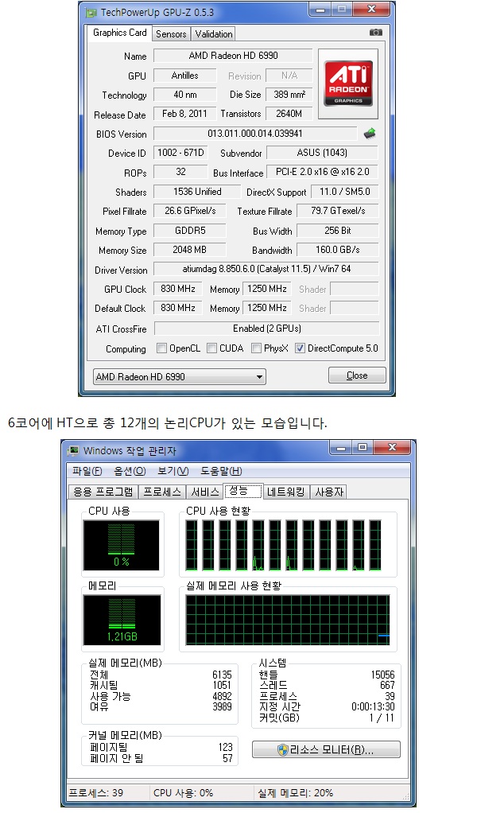This screenshot has height=813, width=477.
Task: Close the Task Manager window
Action: point(392,447)
